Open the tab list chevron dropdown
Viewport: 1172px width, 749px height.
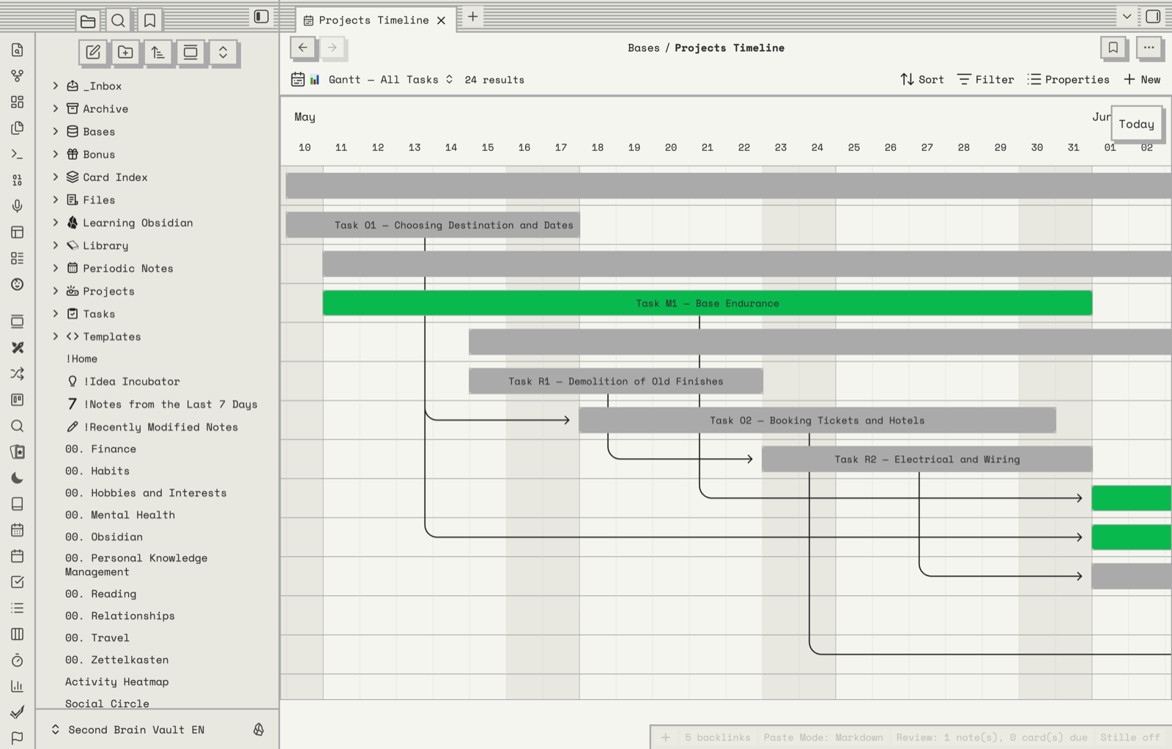[1127, 16]
